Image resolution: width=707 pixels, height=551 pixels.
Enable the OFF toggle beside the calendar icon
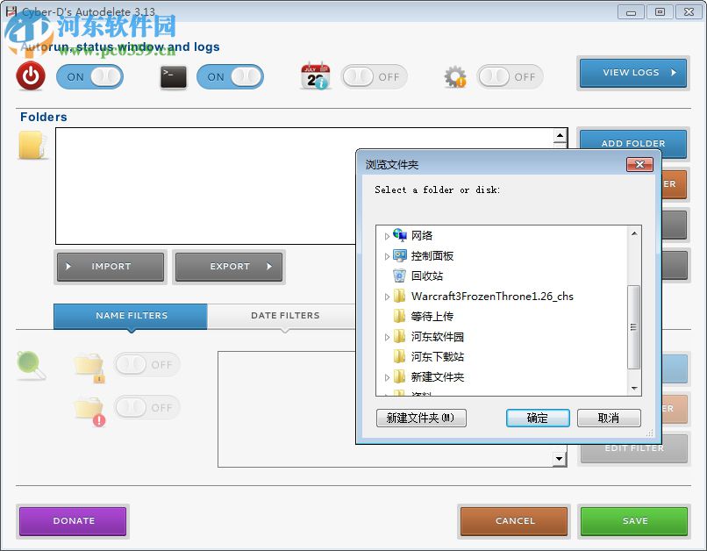[374, 77]
